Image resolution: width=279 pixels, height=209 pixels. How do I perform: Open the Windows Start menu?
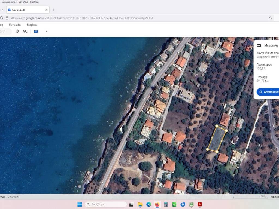point(80,204)
